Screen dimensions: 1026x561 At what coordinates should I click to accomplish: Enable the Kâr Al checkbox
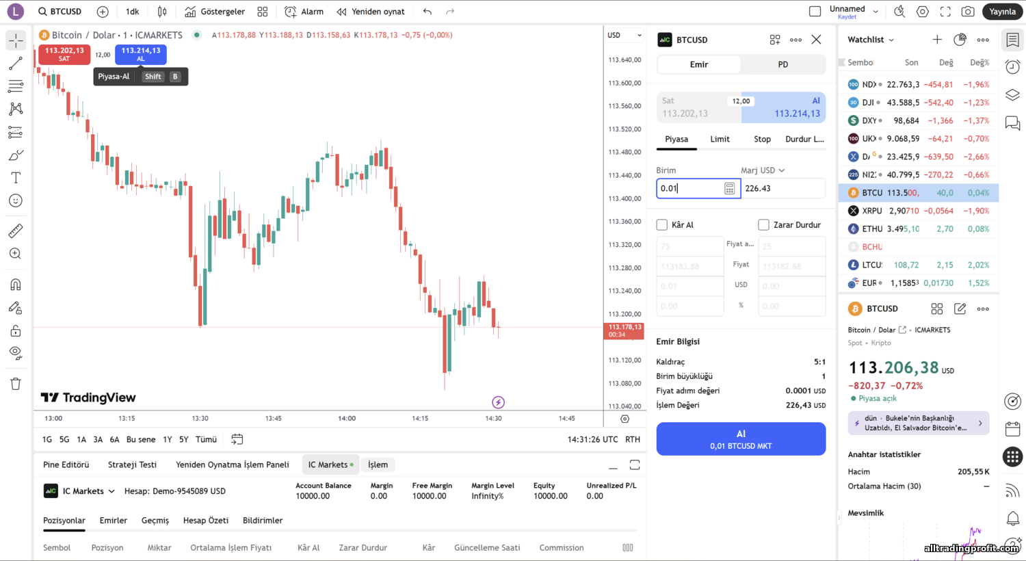[x=662, y=225]
